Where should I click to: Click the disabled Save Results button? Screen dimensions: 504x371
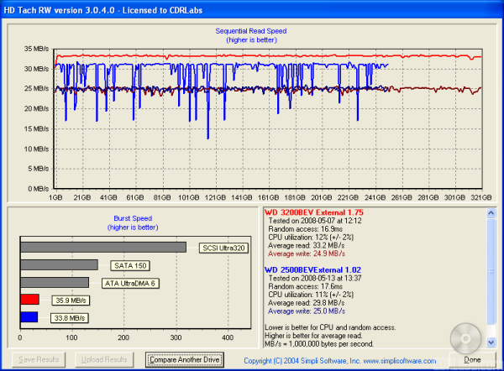tap(39, 359)
